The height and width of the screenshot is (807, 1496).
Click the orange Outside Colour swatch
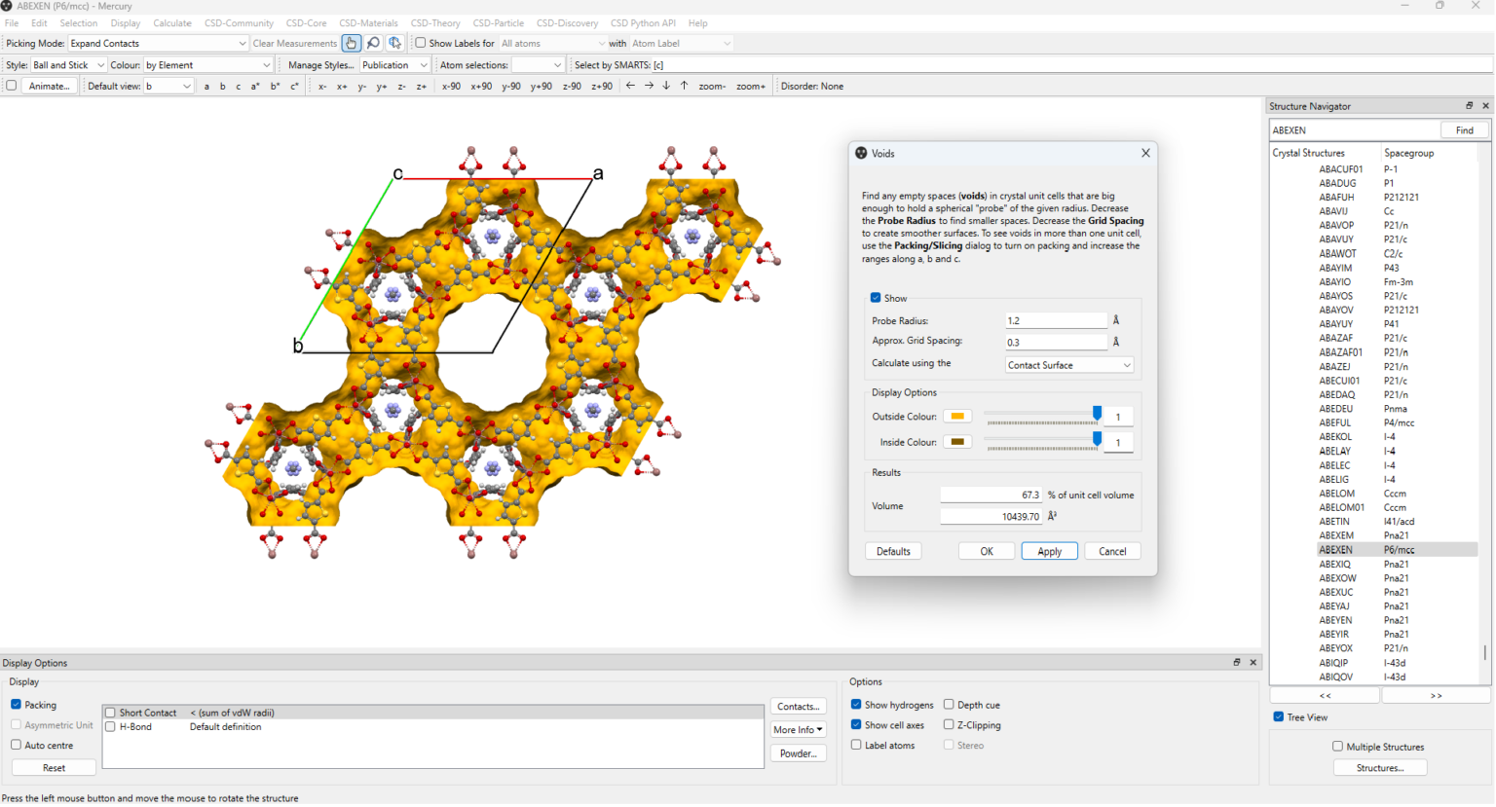tap(956, 416)
